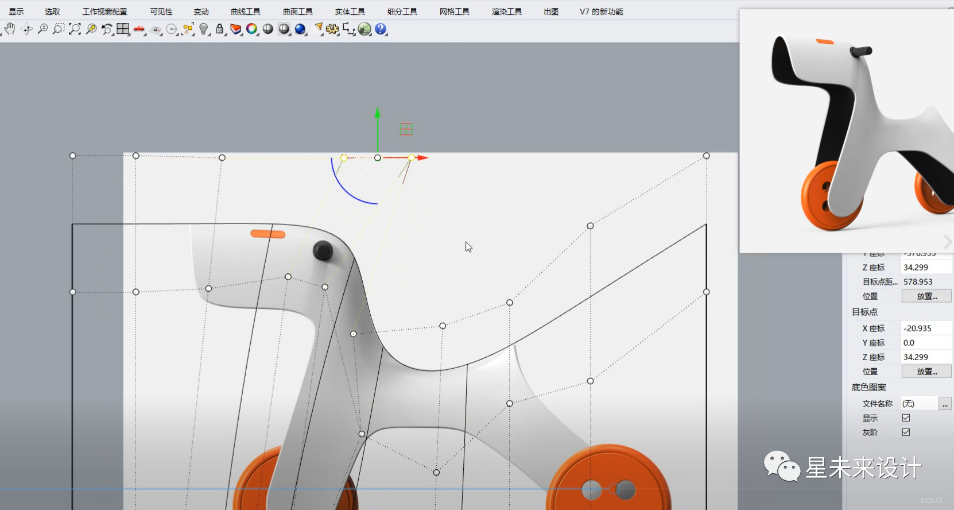
Task: Click the ride-on toy reference render thumbnail
Action: click(847, 131)
